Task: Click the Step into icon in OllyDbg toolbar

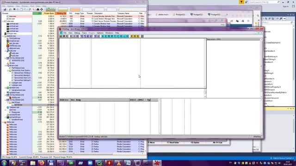Action: [x=81, y=36]
